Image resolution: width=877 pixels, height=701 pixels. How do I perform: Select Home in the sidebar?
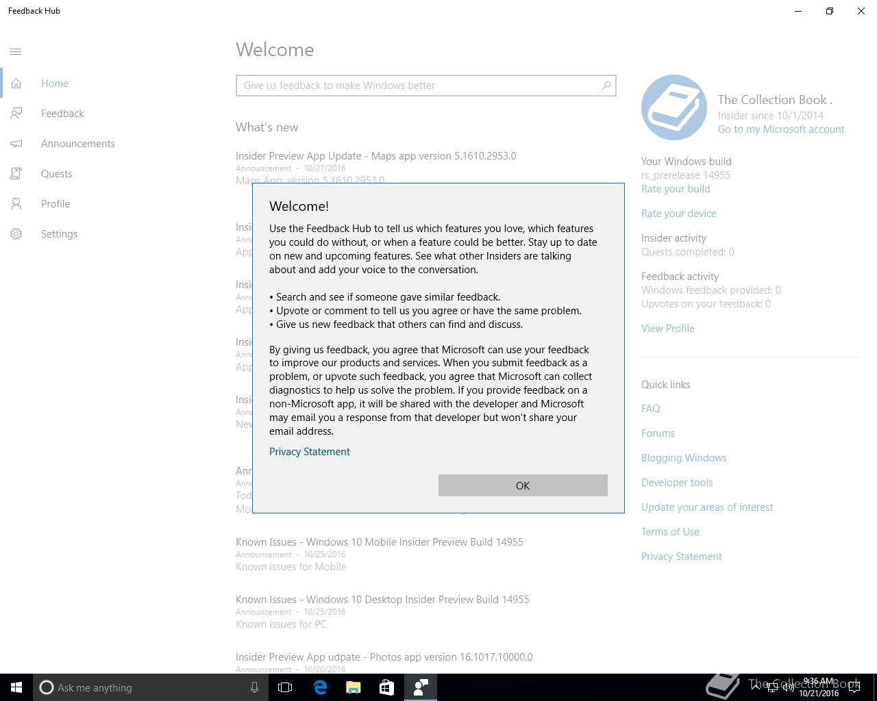click(x=55, y=84)
